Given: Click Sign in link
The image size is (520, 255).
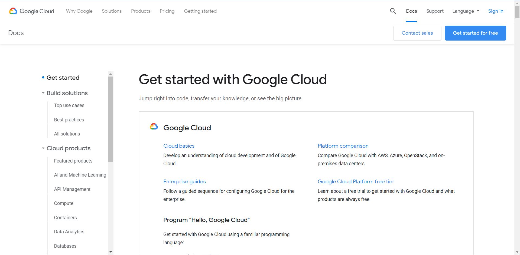Looking at the screenshot, I should (x=496, y=11).
